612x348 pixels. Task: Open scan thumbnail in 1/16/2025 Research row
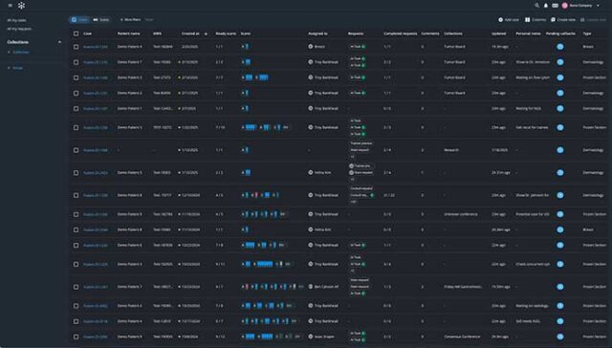click(x=247, y=150)
